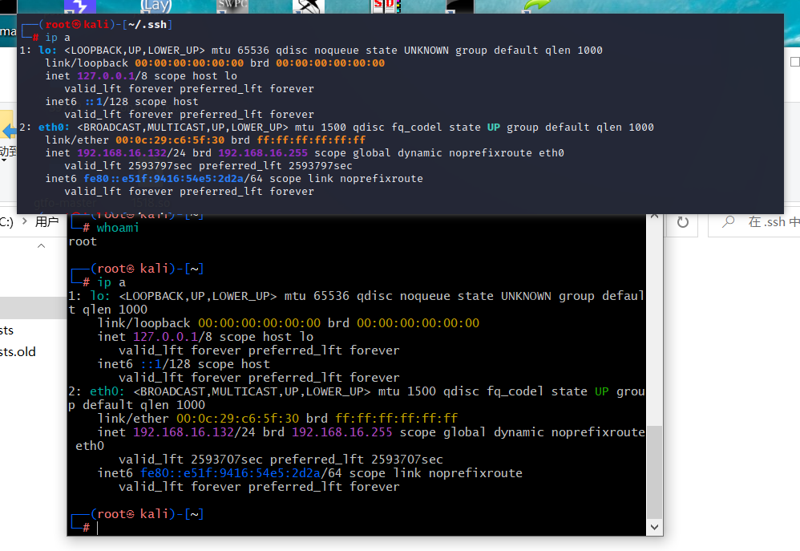Click "00:0c:29:c6:5f:30" in the upper terminal
800x551 pixels.
[x=170, y=140]
